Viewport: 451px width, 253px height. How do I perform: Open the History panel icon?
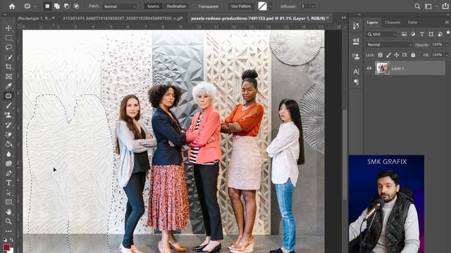356,26
